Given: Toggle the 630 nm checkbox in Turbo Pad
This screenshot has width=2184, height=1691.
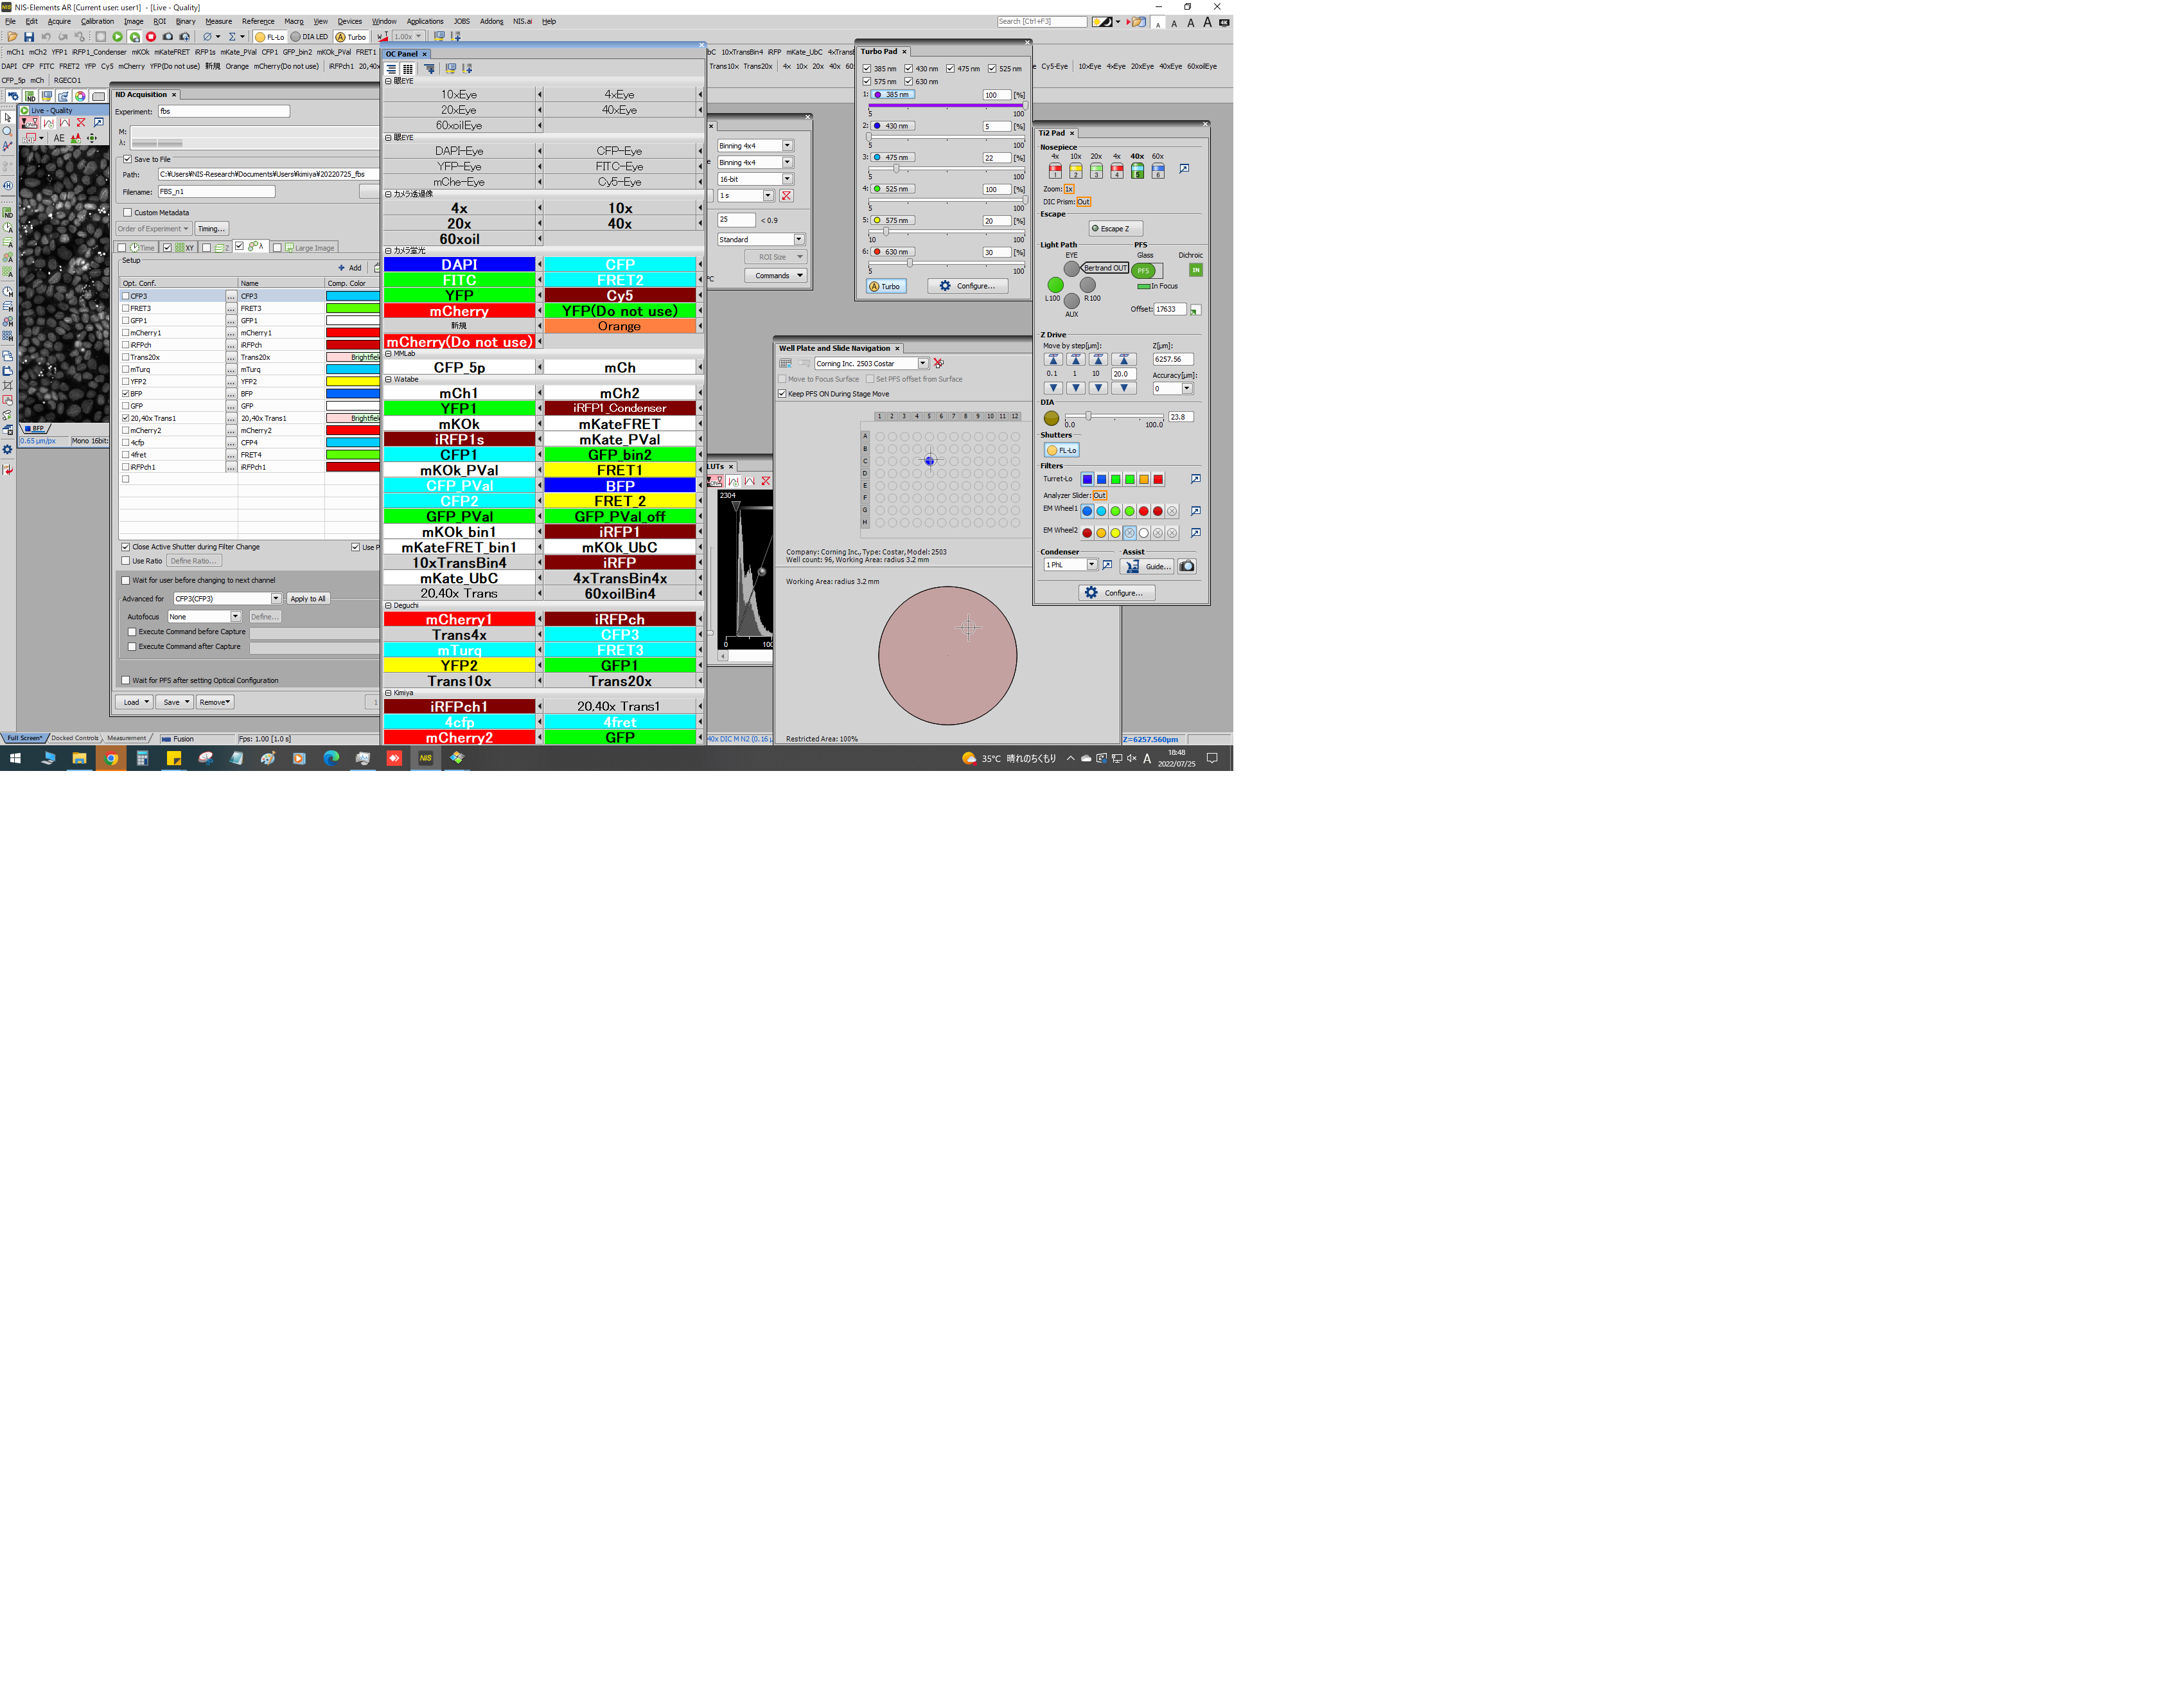Looking at the screenshot, I should [909, 82].
